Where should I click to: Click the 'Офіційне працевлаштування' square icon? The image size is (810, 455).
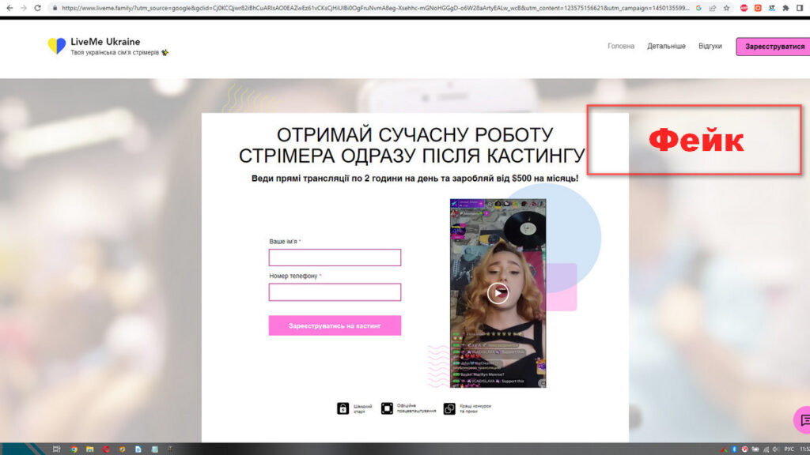pos(387,408)
